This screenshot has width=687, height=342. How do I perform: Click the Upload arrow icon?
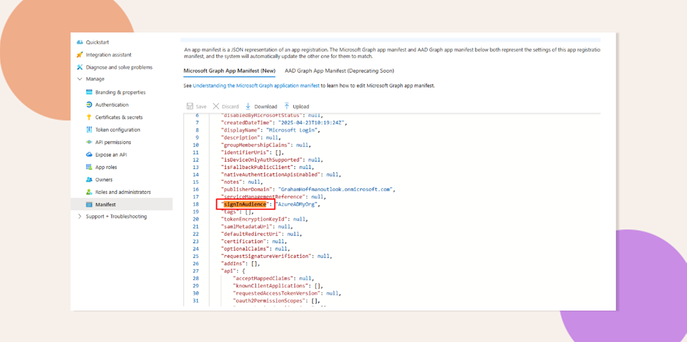tap(287, 106)
